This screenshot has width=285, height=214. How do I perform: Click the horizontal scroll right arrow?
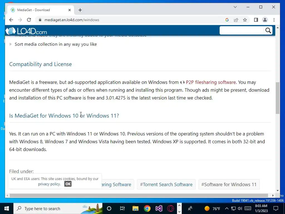coord(273,195)
